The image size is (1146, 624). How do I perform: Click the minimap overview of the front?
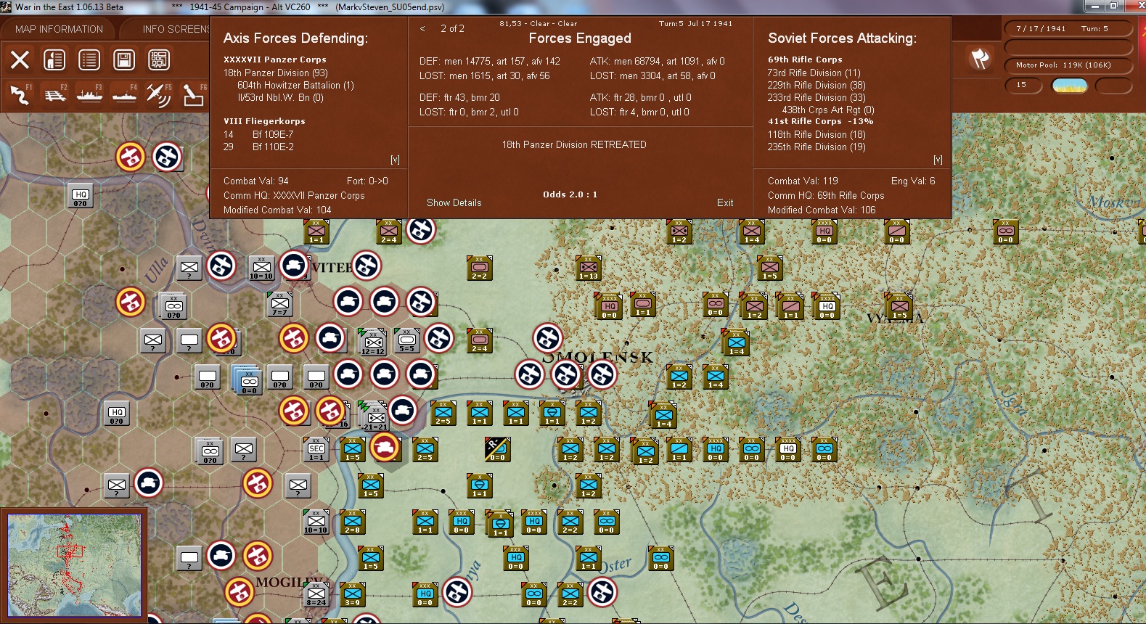click(x=74, y=565)
